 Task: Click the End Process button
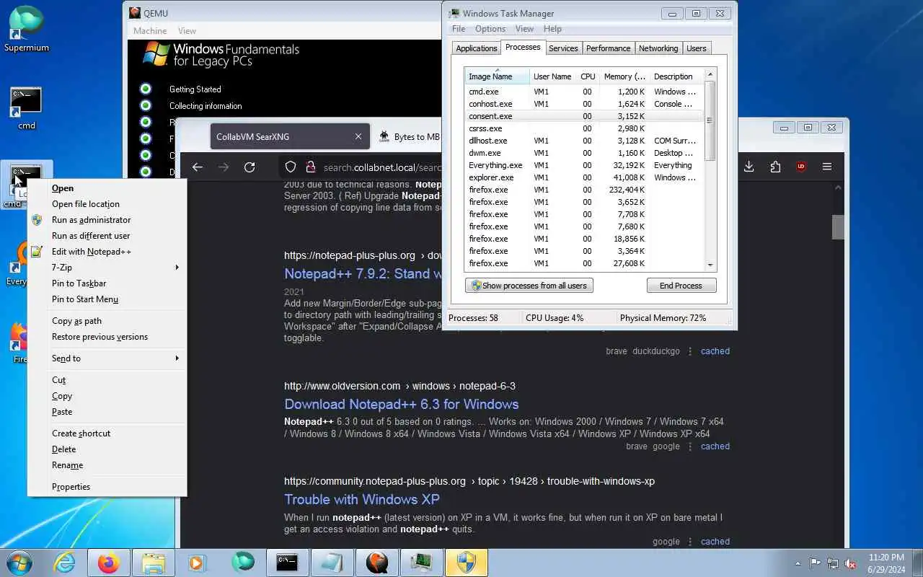point(681,286)
